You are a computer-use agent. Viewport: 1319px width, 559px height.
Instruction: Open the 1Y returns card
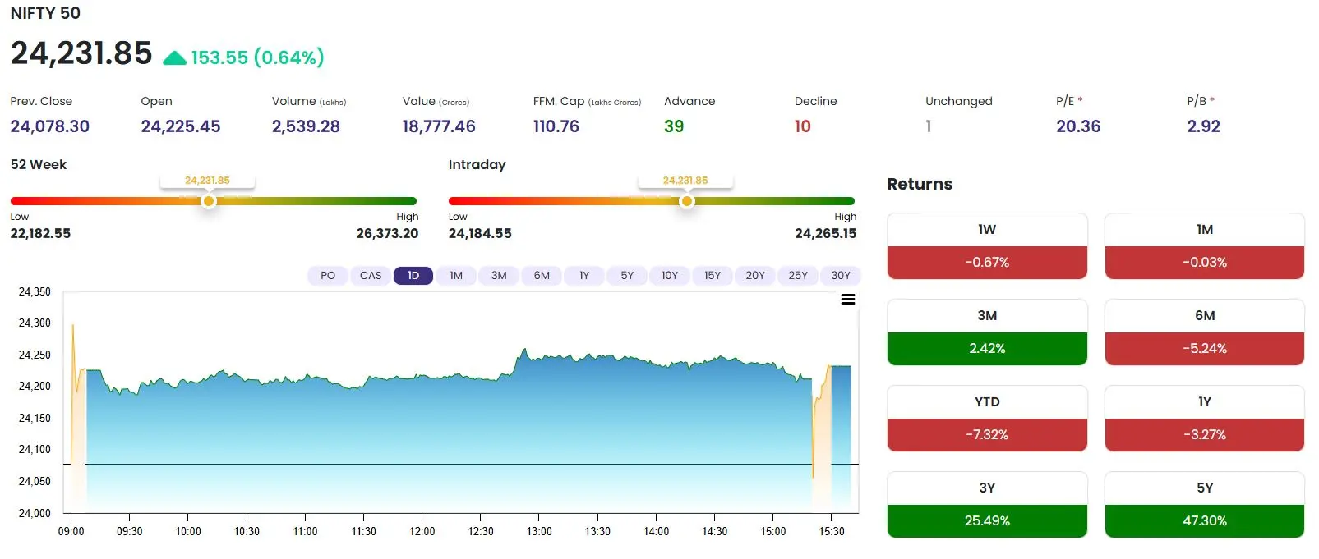tap(1205, 419)
